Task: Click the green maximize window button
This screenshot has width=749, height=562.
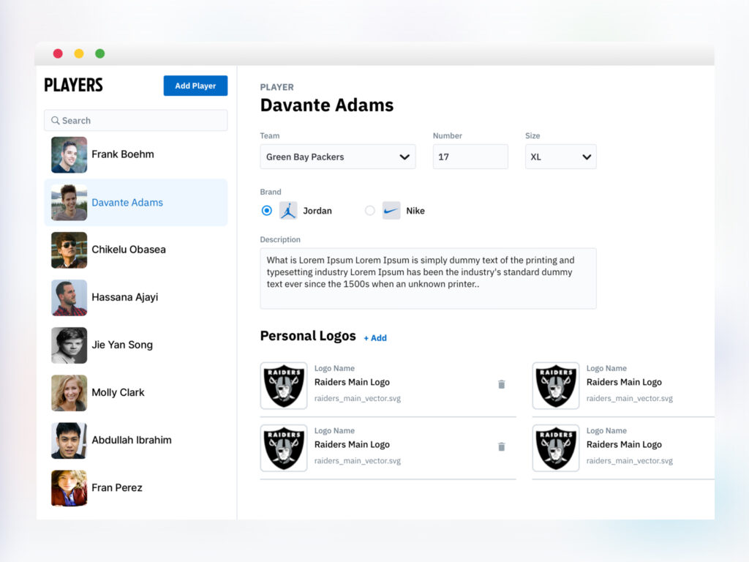Action: click(99, 53)
